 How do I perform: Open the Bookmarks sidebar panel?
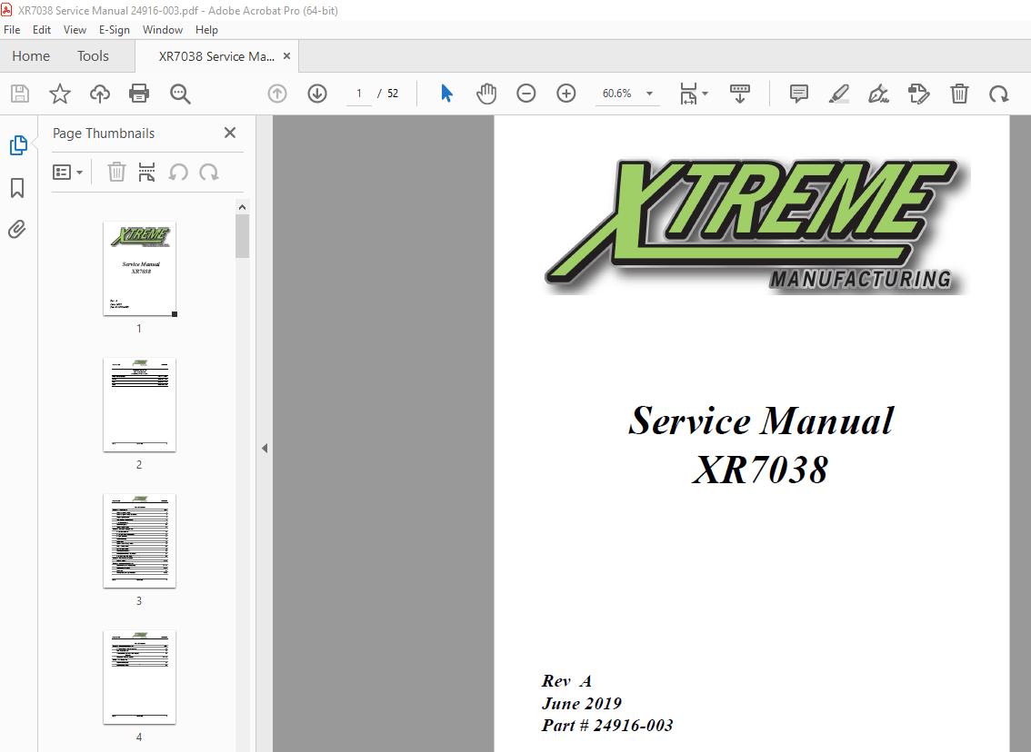point(16,187)
